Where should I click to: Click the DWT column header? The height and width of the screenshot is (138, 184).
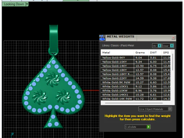click(155, 53)
